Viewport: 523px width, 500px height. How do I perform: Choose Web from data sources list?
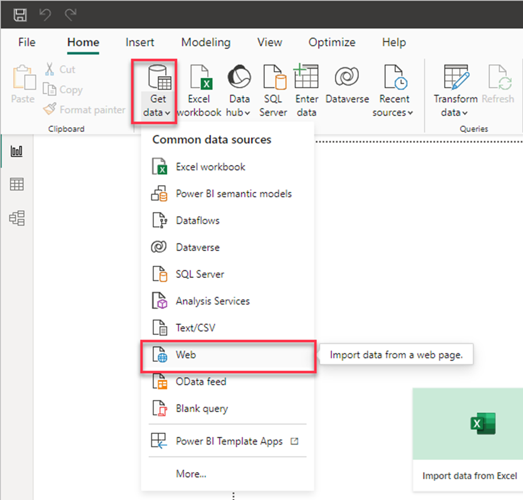point(185,355)
